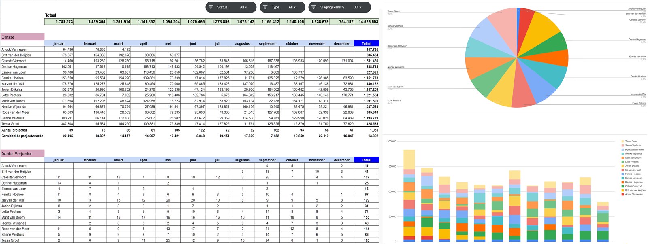Click the Anouk Vermeulen red swatch in bar chart legend
648x244 pixels.
[622, 194]
